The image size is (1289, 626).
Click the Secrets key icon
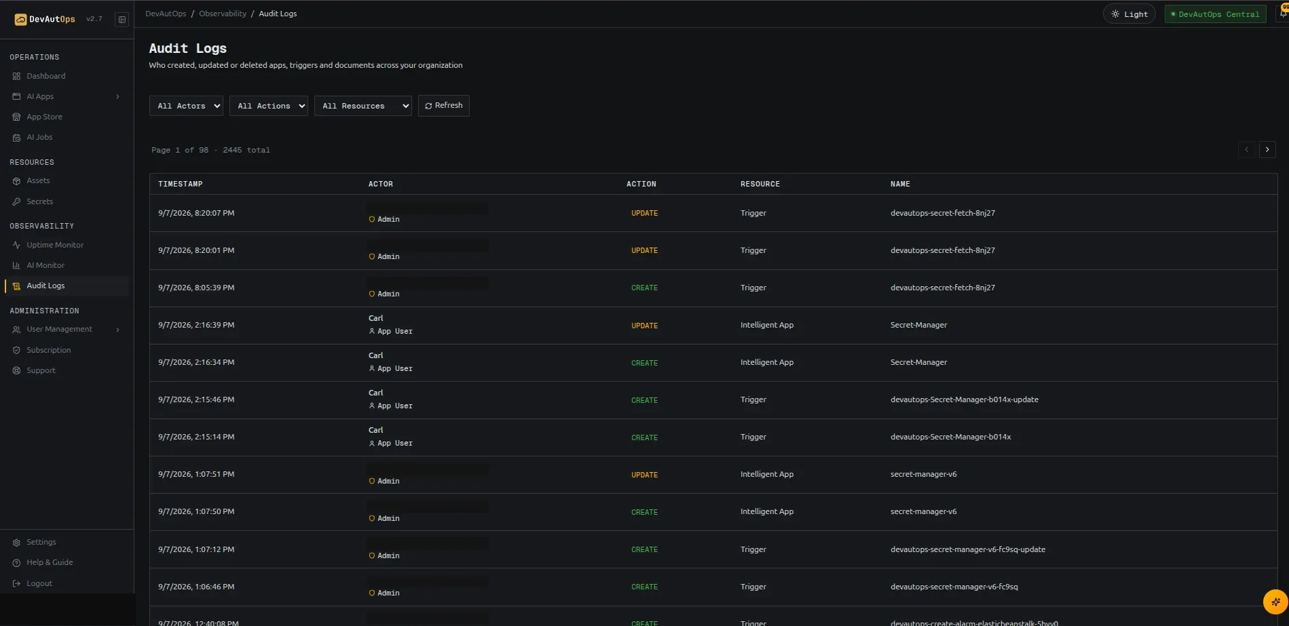16,202
